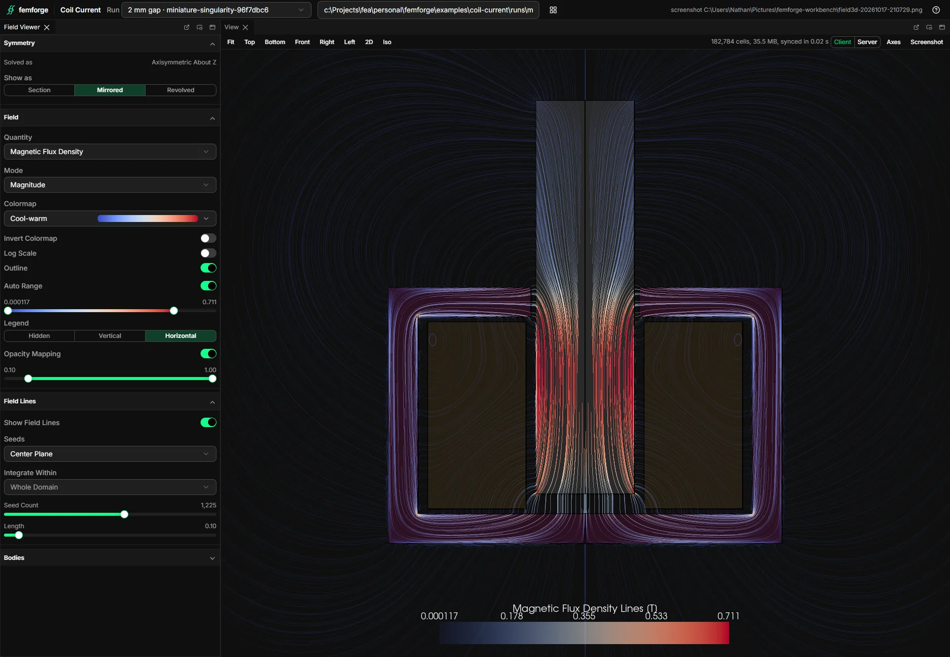
Task: Click the Length slider handle
Action: click(x=19, y=535)
